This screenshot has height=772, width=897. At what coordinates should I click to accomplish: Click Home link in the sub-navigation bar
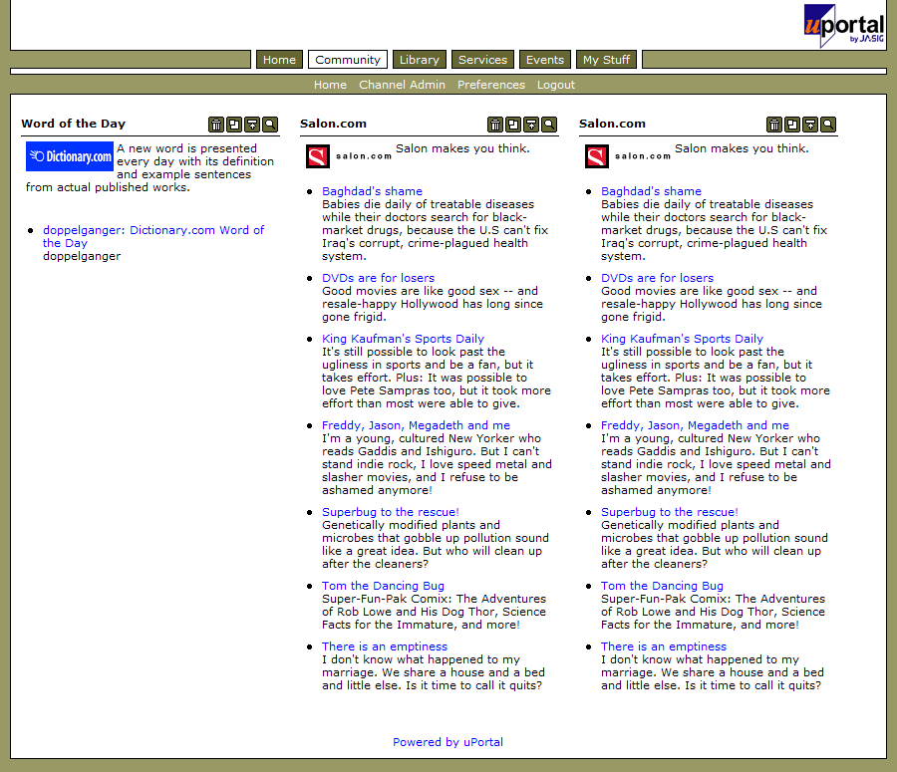(330, 85)
